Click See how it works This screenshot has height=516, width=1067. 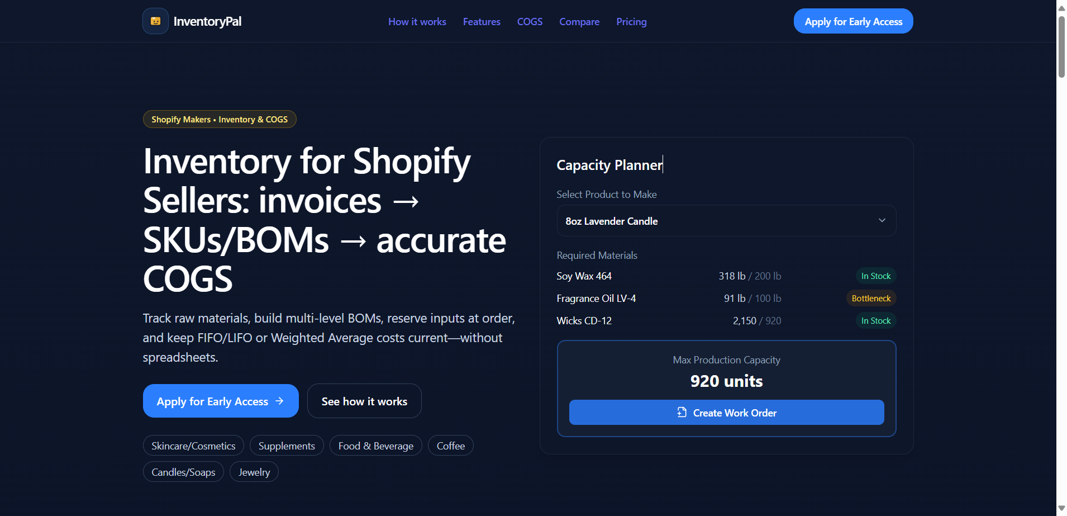[364, 401]
